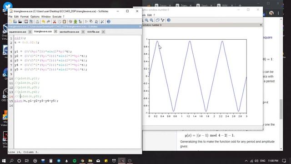Click the Execute play triangle icon
The width and height of the screenshot is (291, 164).
pyautogui.click(x=86, y=21)
